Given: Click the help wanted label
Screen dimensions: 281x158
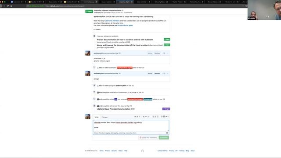Looking at the screenshot, I should [x=148, y=99].
